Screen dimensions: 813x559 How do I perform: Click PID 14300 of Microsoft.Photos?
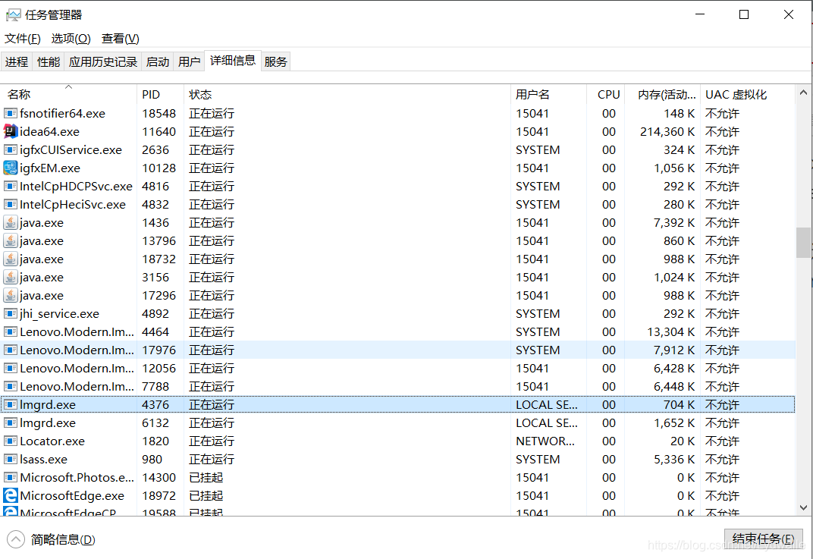coord(159,478)
